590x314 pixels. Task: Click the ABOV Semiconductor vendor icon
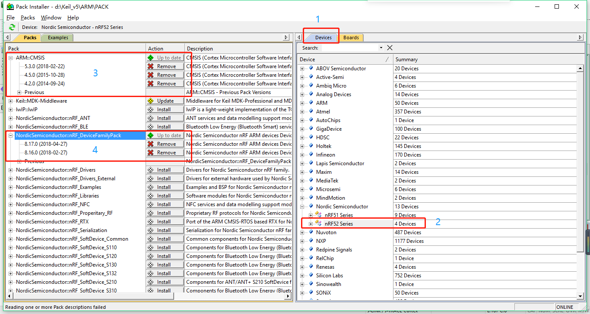(x=311, y=68)
